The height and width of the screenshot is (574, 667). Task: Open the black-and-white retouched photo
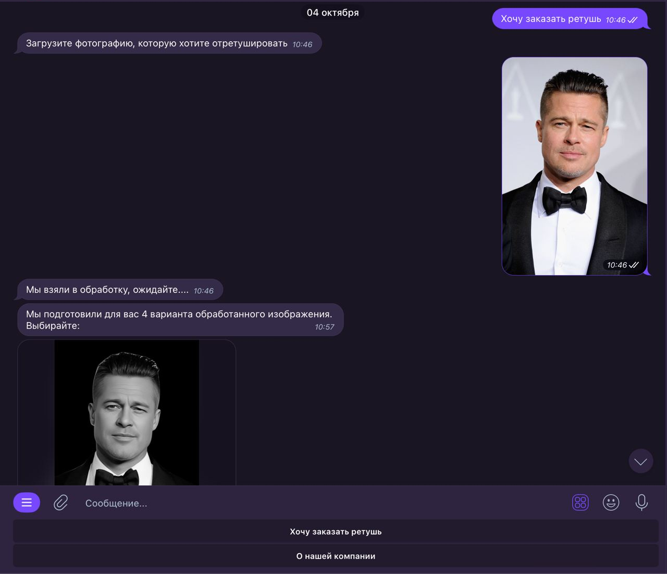tap(127, 413)
